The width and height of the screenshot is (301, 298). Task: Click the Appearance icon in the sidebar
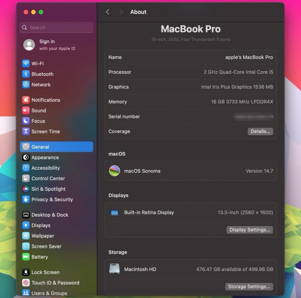point(26,157)
